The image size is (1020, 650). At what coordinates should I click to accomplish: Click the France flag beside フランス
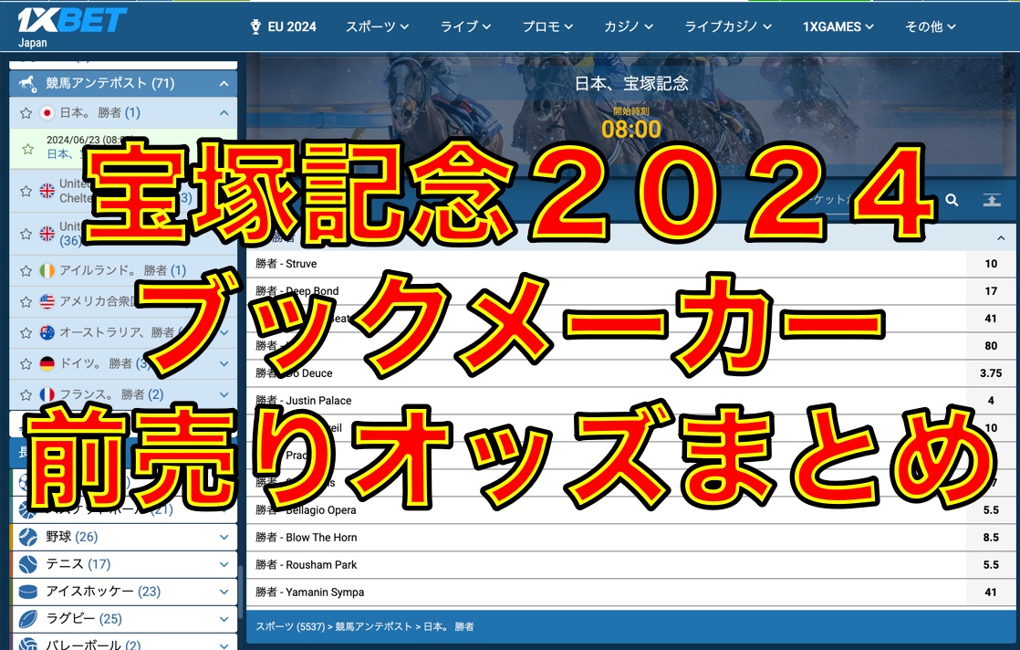tap(47, 394)
